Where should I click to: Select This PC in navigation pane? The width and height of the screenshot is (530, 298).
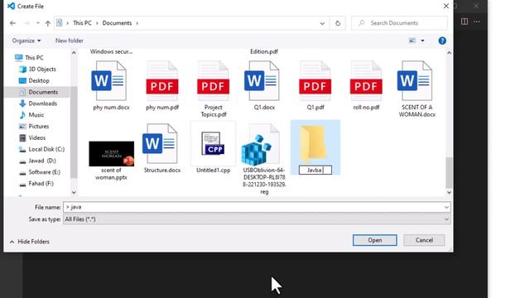coord(29,57)
